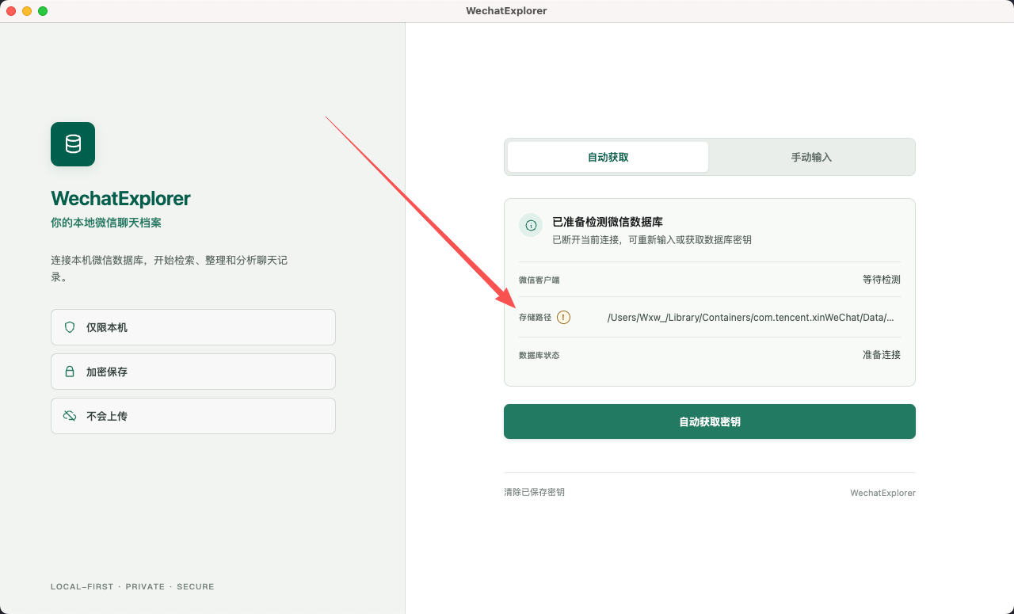
Task: Maximize the WechatExplorer window
Action: pyautogui.click(x=43, y=11)
